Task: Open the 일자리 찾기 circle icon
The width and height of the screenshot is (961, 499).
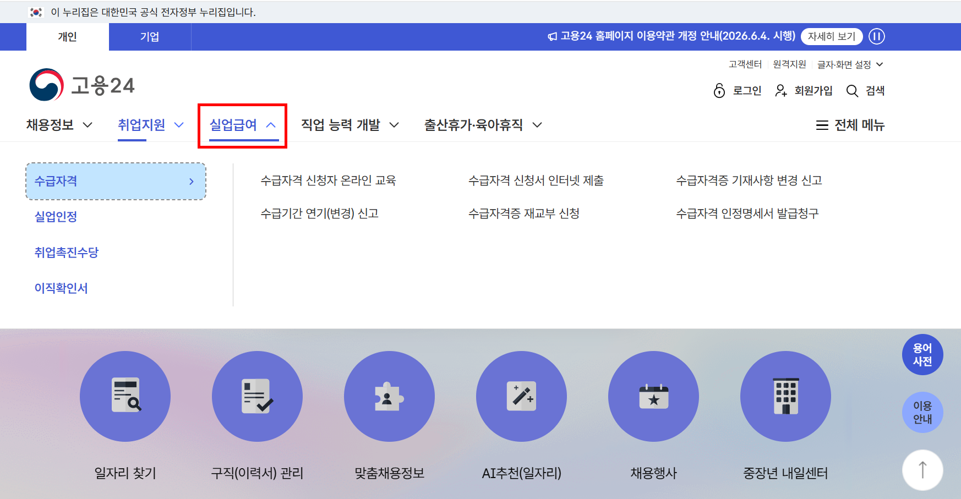Action: pyautogui.click(x=125, y=396)
